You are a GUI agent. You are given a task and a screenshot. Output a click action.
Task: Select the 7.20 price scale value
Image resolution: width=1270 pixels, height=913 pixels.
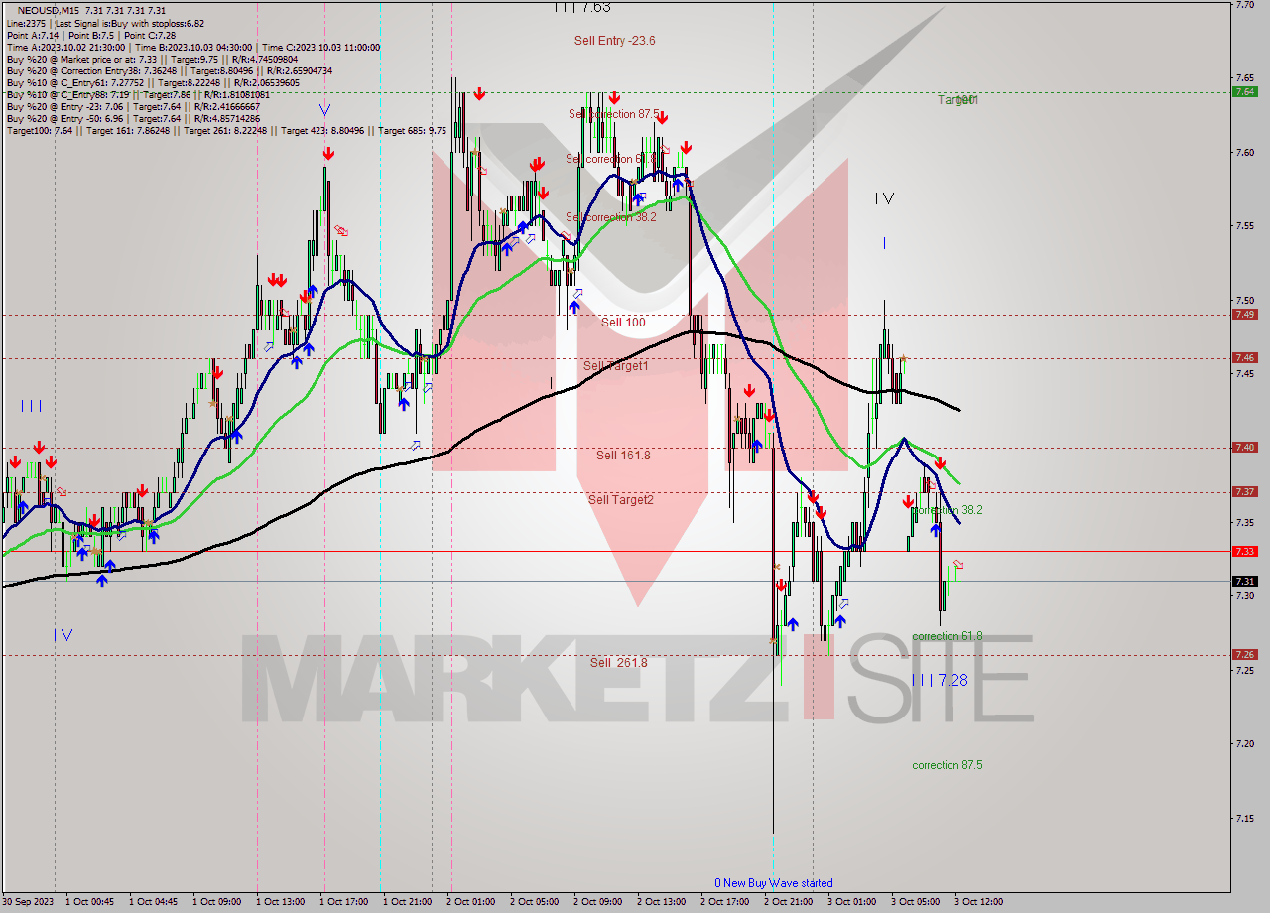pos(1244,743)
